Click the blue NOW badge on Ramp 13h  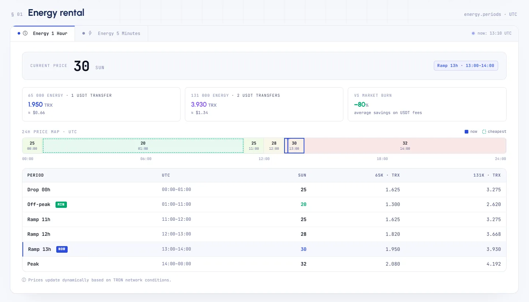pyautogui.click(x=62, y=249)
